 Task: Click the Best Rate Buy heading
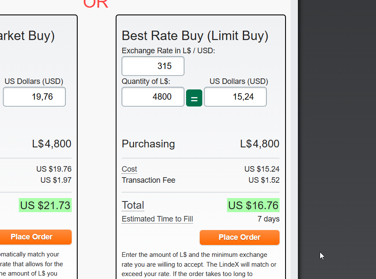pos(195,36)
